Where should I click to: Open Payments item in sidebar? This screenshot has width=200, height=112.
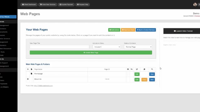[x=3, y=84]
